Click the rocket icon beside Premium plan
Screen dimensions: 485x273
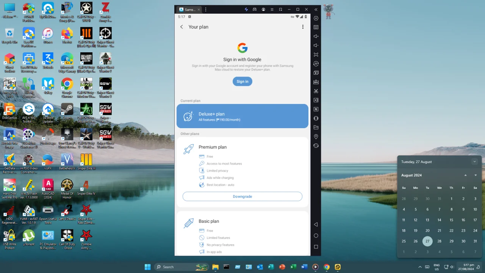click(x=188, y=149)
